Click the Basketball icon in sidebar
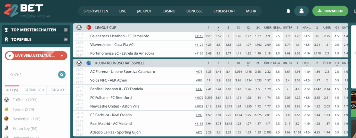Screen dimensions: 356x138 6,119
